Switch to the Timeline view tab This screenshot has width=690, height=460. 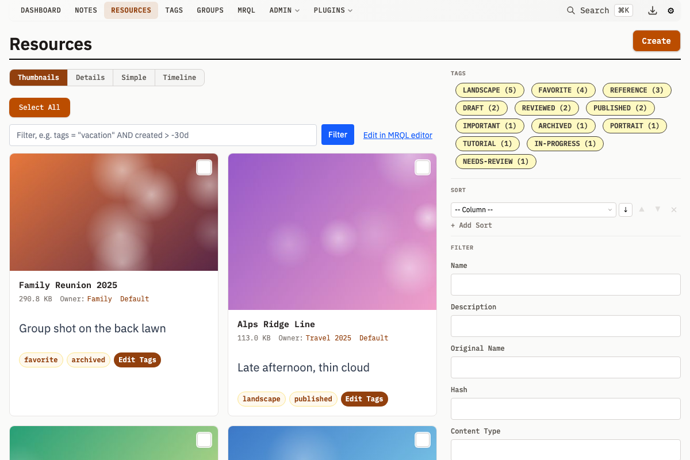pyautogui.click(x=179, y=78)
